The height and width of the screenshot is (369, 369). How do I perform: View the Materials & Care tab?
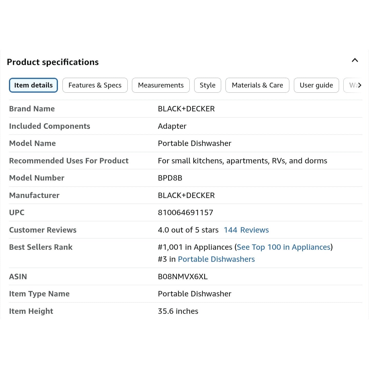tap(257, 85)
